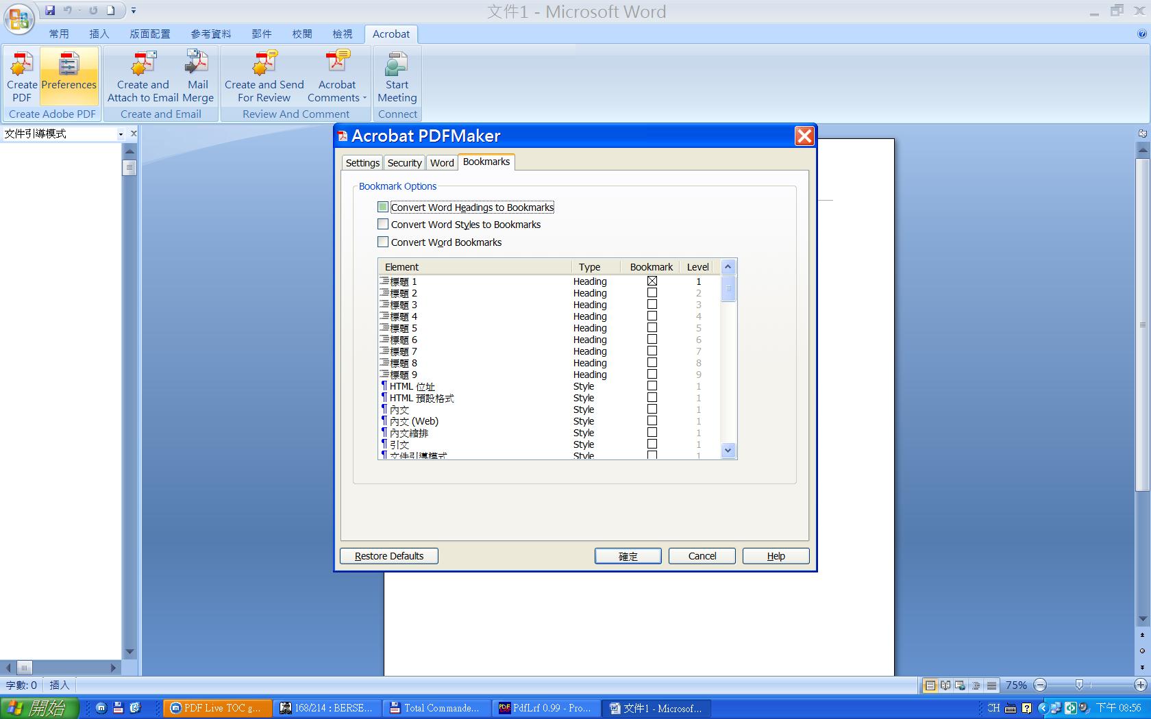Open Acrobat Preferences in the ribbon
Screen dimensions: 1151x719
(69, 77)
